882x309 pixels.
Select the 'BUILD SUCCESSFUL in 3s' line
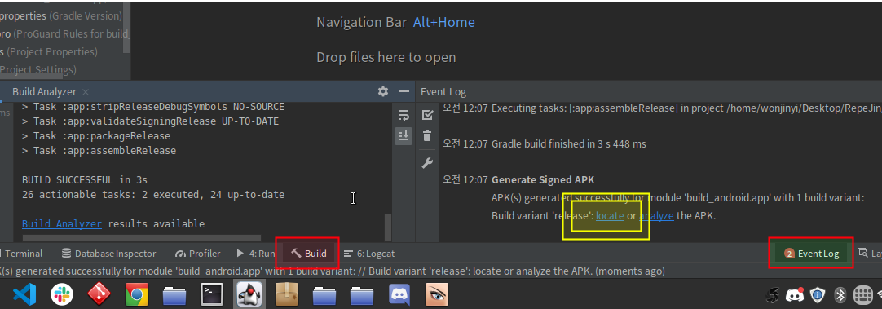click(x=85, y=180)
